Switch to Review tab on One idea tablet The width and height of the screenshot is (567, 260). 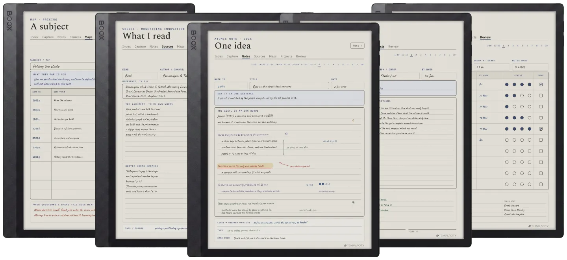301,56
